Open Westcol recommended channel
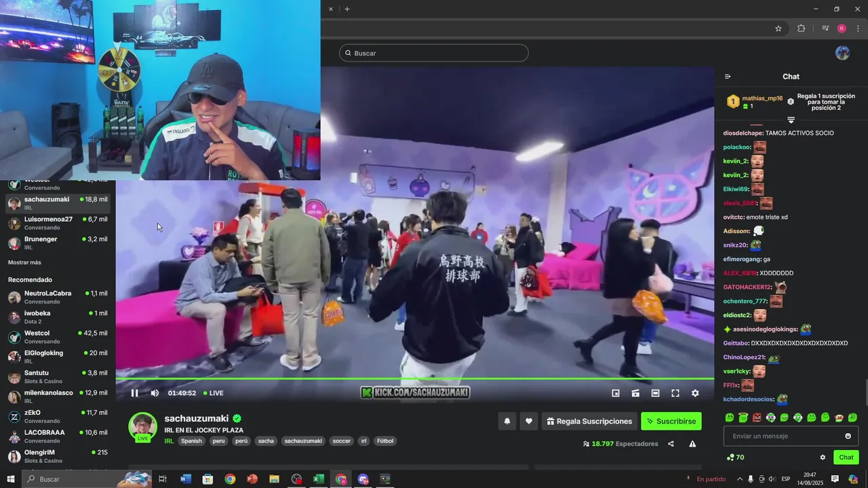Viewport: 868px width, 488px height. [58, 337]
